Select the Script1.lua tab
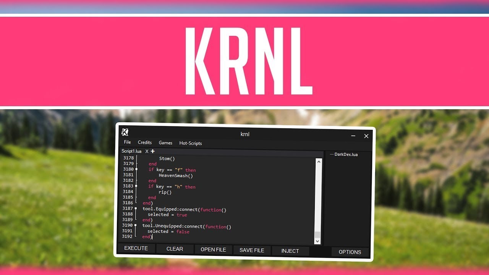The image size is (489, 275). click(131, 151)
